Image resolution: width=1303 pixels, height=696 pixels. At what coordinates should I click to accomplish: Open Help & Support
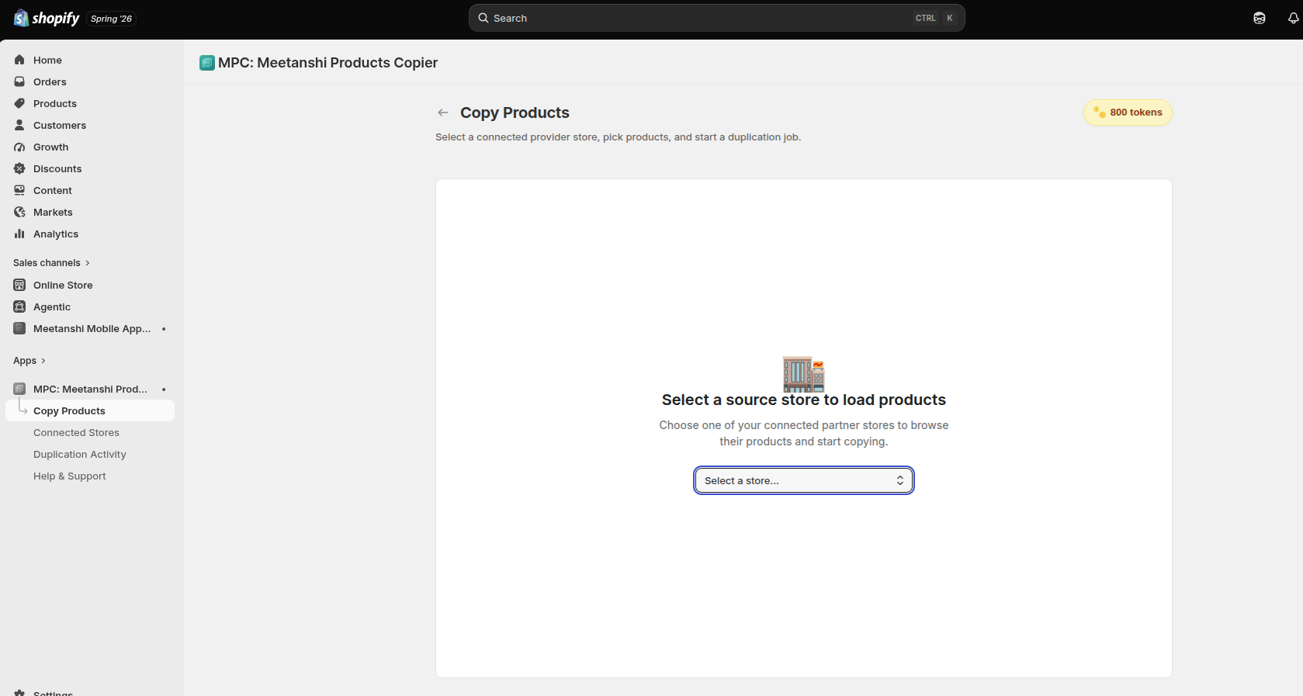70,476
